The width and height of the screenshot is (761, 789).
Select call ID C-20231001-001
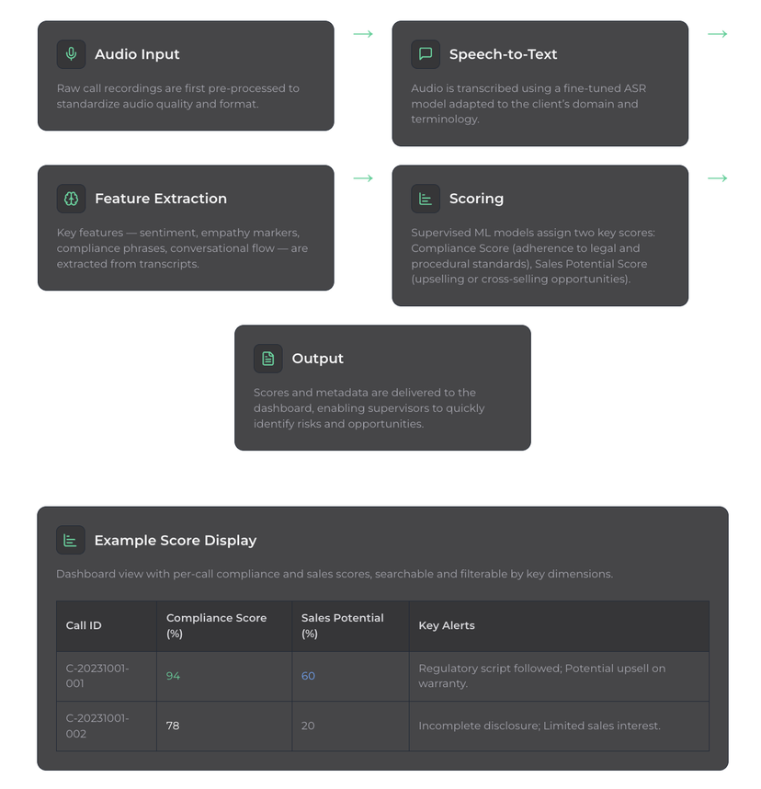[x=97, y=676]
